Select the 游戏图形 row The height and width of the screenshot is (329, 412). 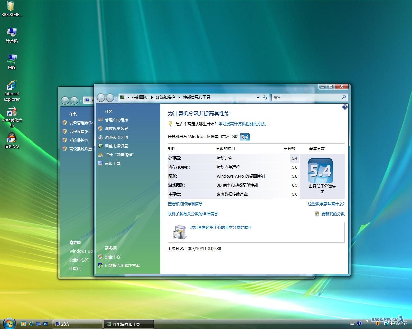click(x=233, y=185)
